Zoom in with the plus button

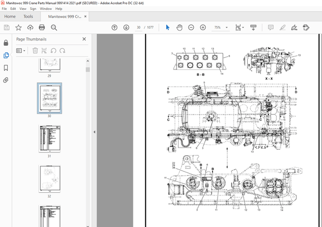click(203, 27)
